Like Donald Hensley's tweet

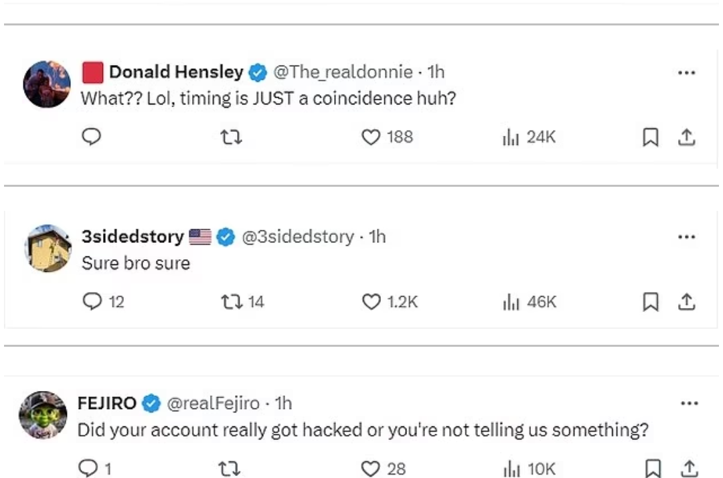point(370,137)
